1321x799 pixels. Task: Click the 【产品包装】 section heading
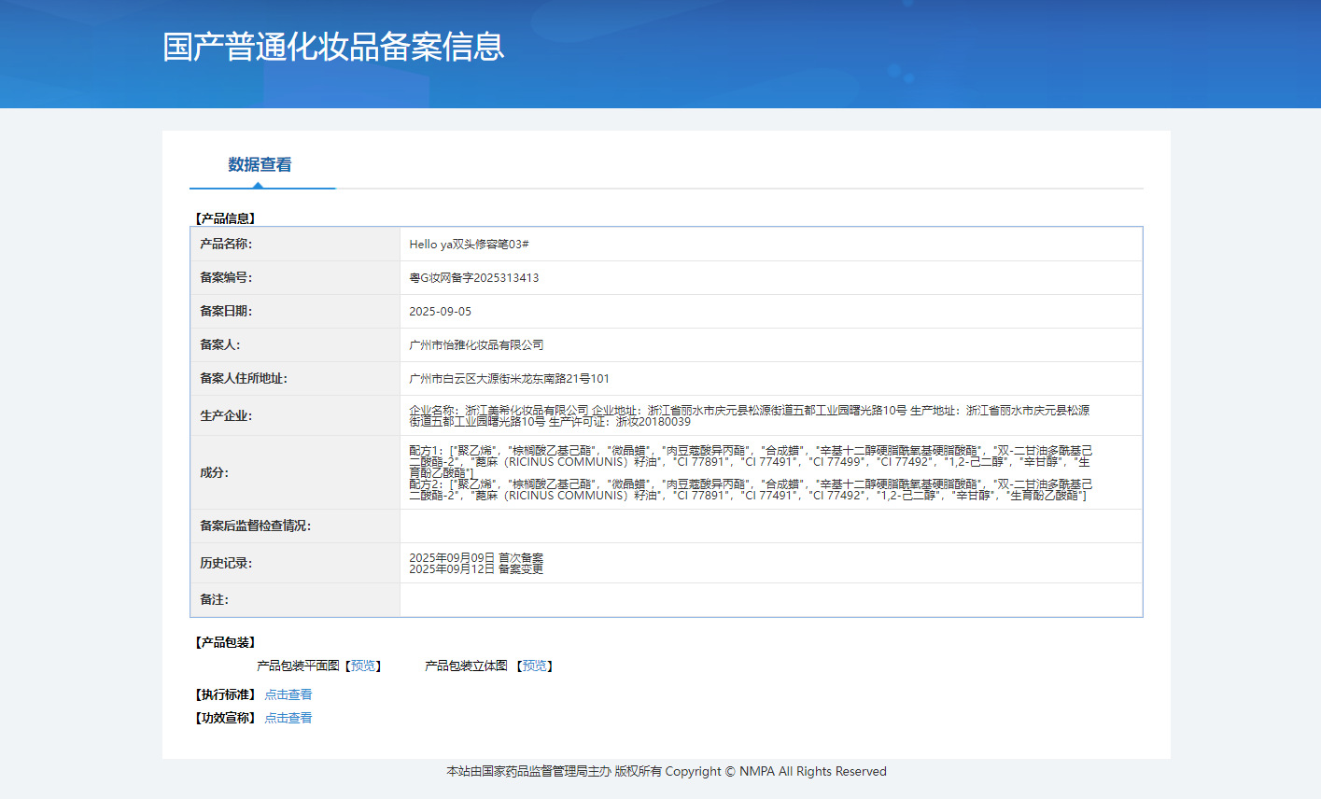(x=225, y=642)
